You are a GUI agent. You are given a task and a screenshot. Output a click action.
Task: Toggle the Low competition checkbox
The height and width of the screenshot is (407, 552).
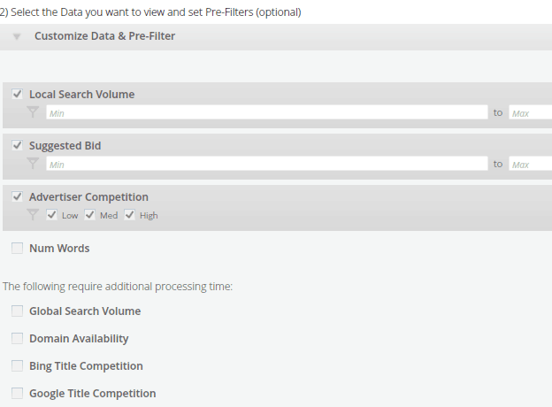[51, 215]
